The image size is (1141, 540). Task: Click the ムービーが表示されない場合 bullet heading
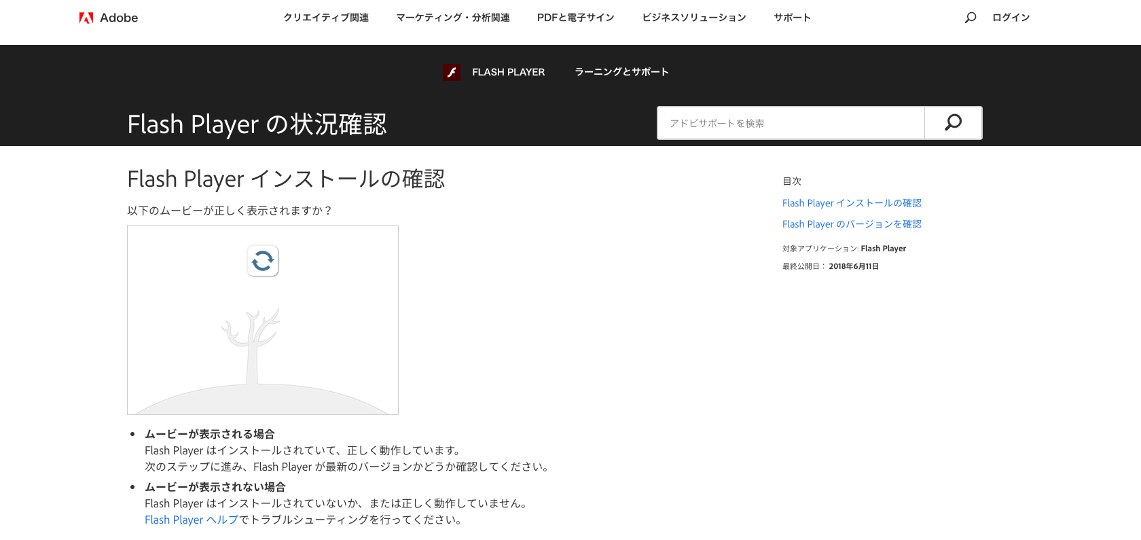click(x=215, y=487)
